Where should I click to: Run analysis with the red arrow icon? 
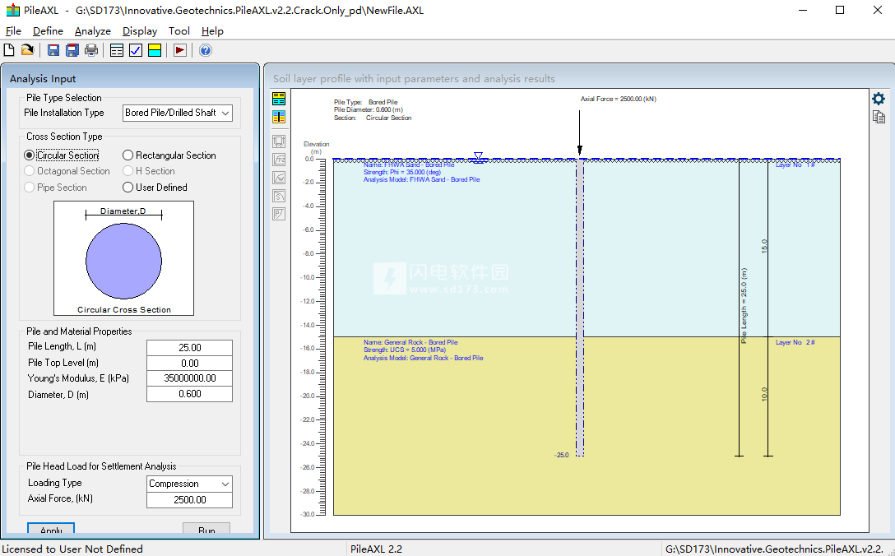point(180,50)
